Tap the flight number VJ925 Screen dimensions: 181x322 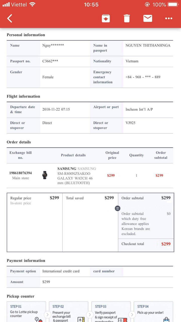[130, 123]
